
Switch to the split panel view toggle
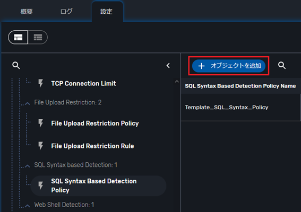coord(18,37)
